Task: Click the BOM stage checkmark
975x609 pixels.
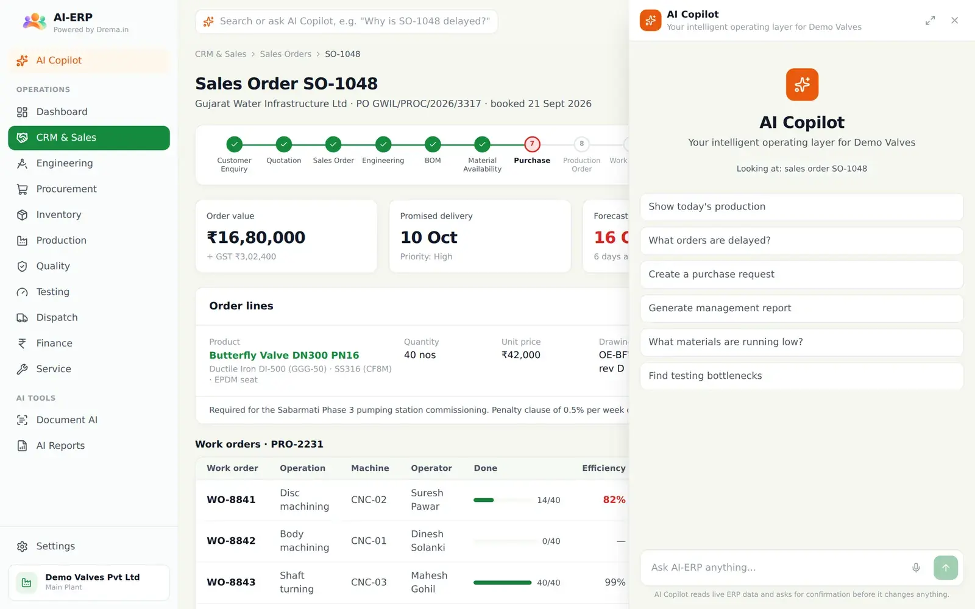Action: [433, 144]
